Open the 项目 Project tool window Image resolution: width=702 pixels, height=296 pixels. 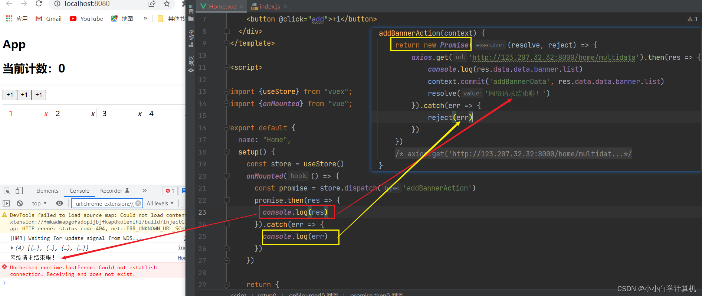point(191,13)
